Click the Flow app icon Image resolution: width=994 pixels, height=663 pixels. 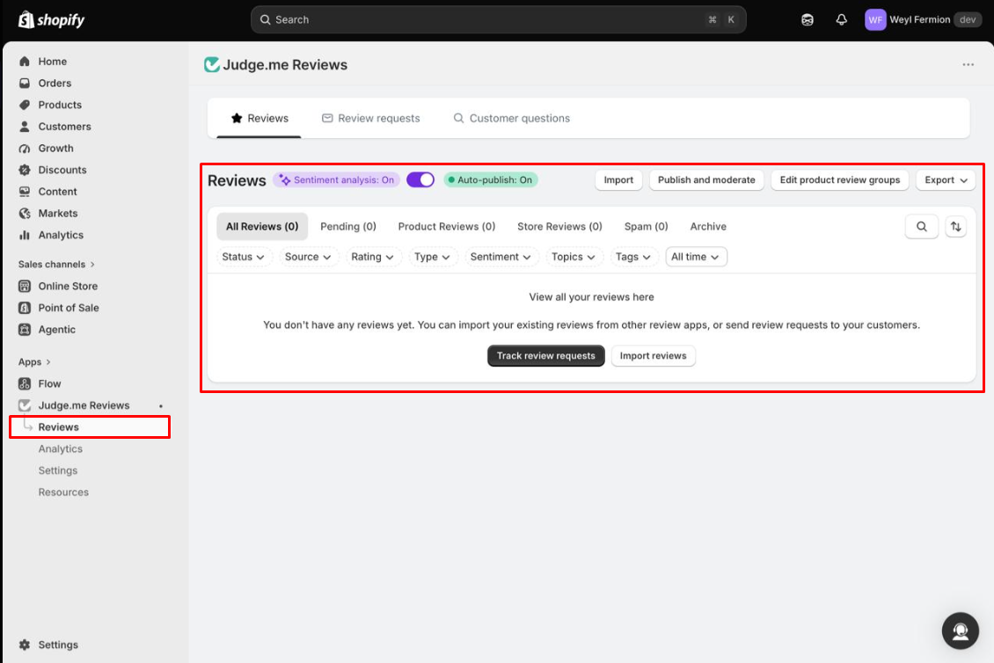[25, 383]
